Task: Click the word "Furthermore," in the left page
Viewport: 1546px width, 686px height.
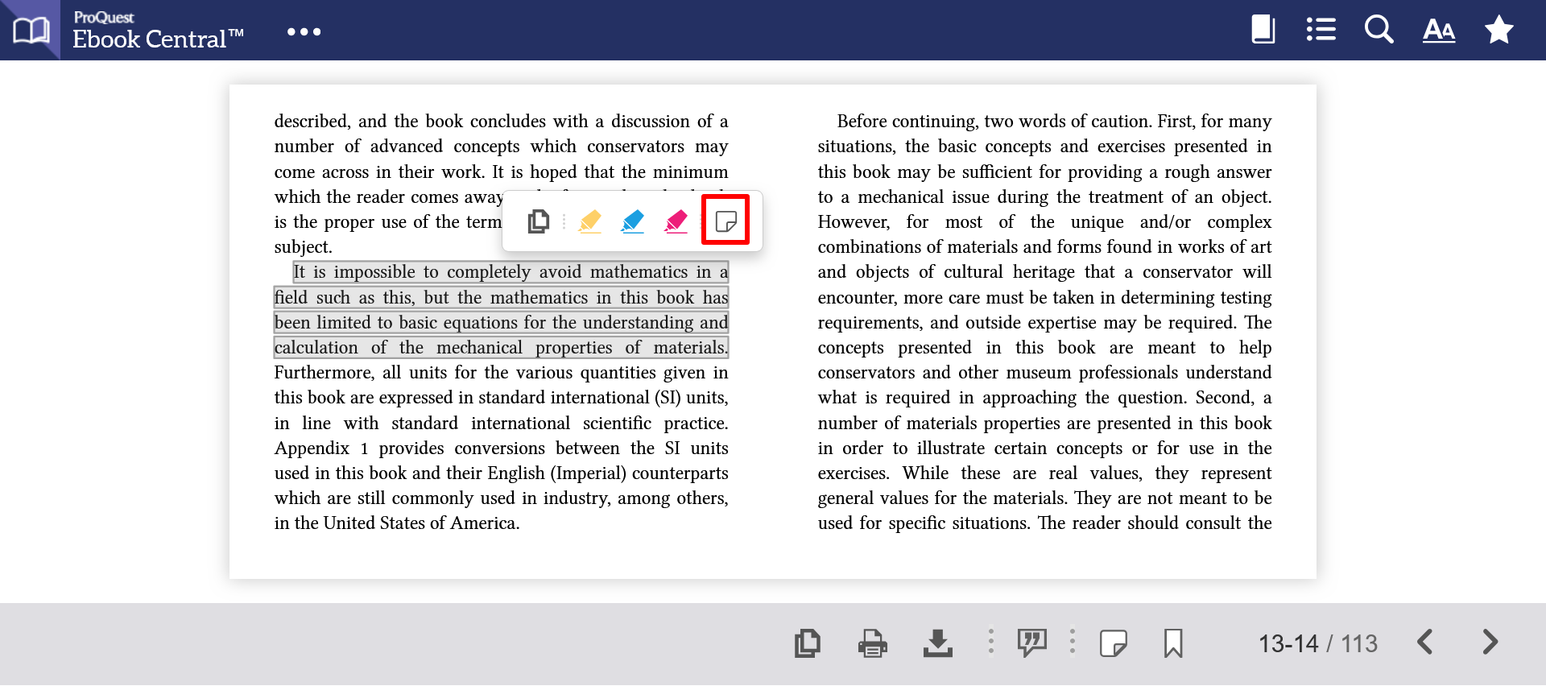Action: coord(324,373)
